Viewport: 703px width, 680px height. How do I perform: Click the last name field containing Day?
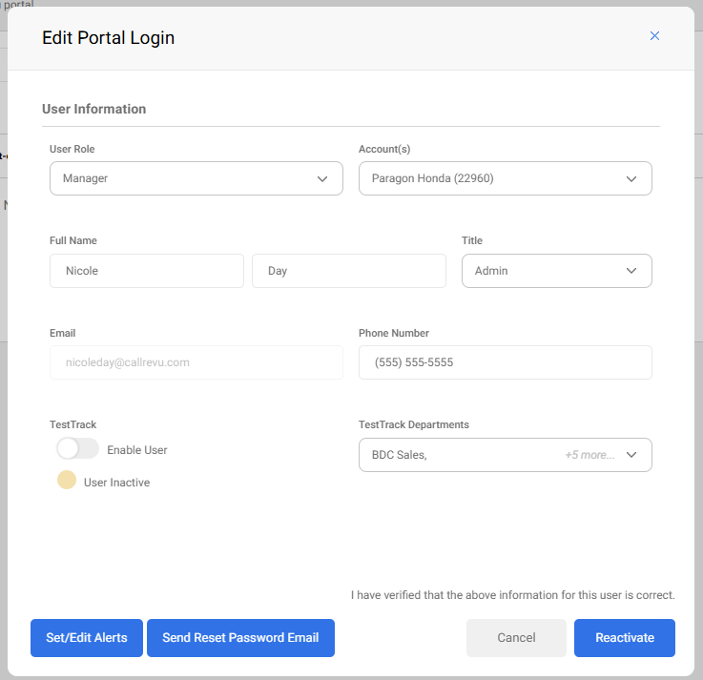pos(349,271)
